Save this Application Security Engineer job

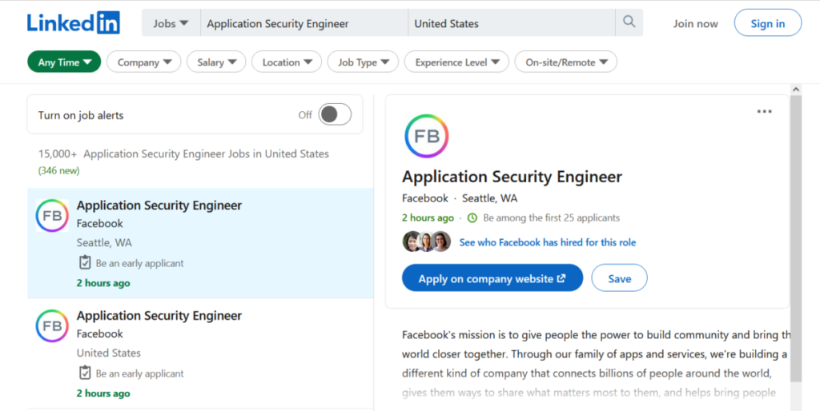click(619, 277)
